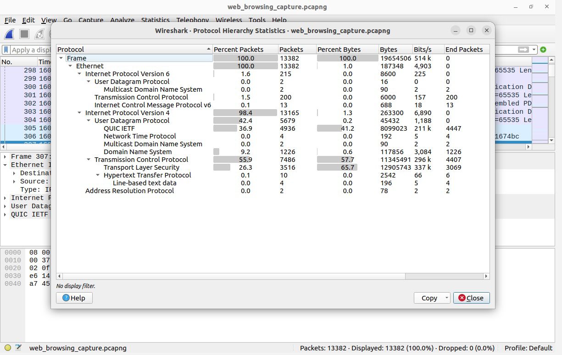
Task: Add display filter expression plus icon
Action: click(543, 50)
